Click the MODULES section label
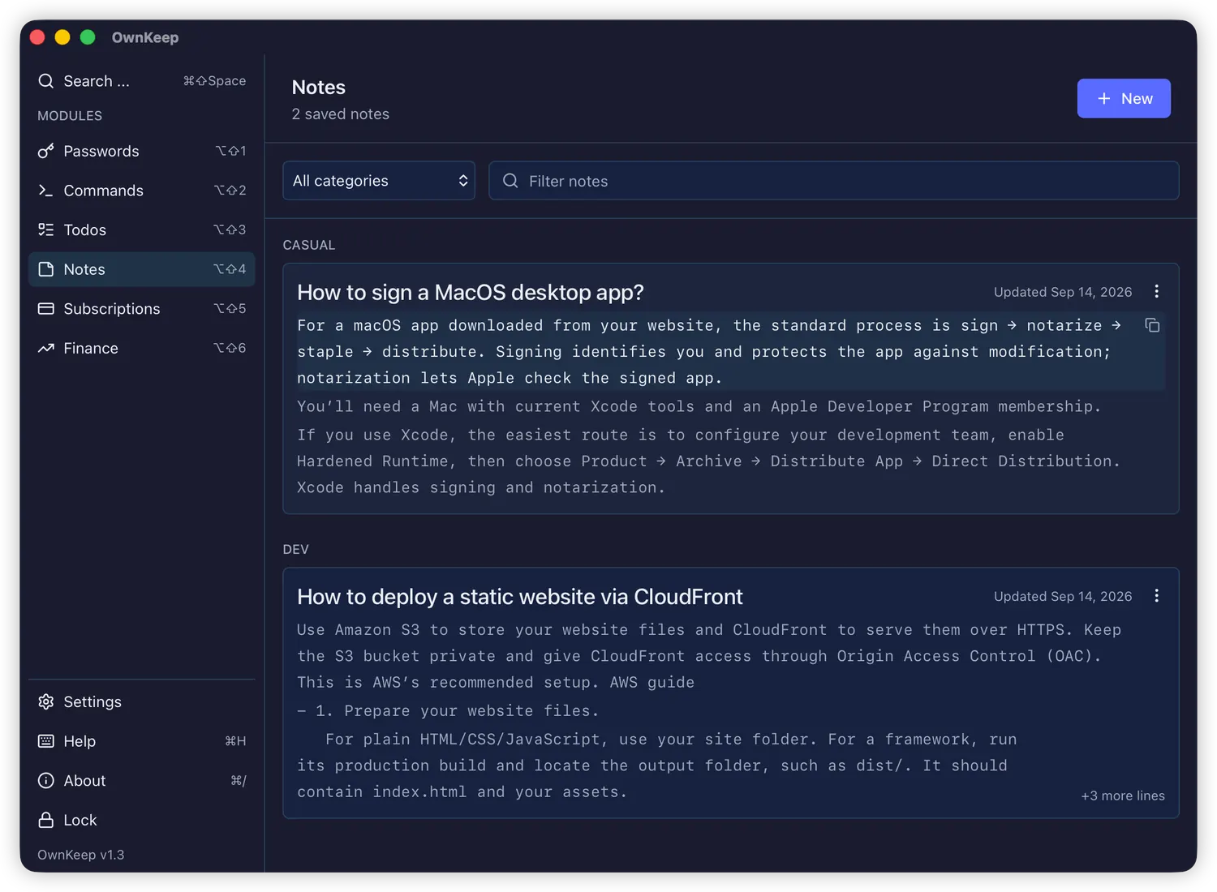The image size is (1217, 892). pos(70,116)
